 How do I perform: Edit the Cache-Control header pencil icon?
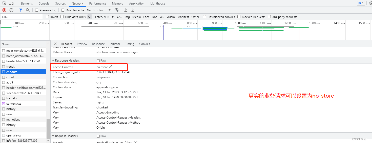pos(111,67)
